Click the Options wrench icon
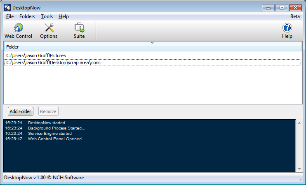 49,28
